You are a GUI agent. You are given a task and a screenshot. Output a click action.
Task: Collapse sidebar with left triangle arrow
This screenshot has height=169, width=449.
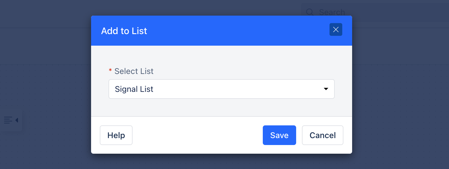[17, 120]
